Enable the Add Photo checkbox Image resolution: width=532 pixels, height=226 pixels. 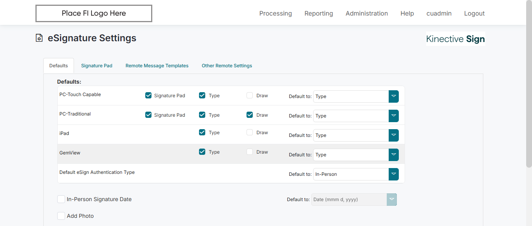tap(61, 216)
